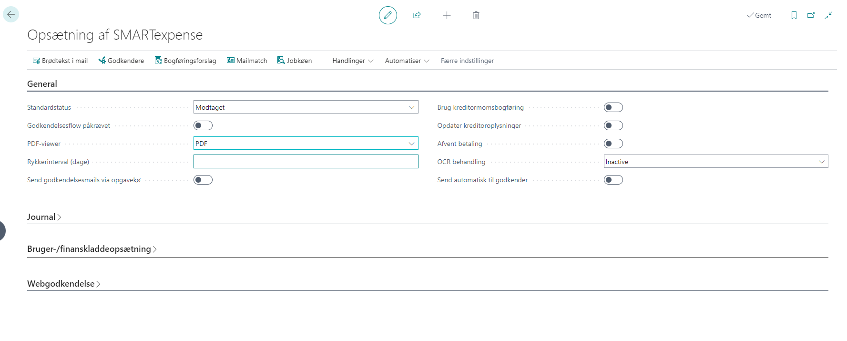847x341 pixels.
Task: Toggle Brug kreditormomsbogføring switch
Action: [613, 107]
